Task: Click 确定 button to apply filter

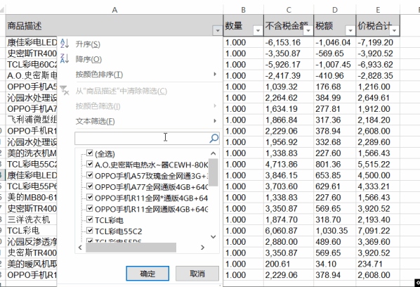Action: pos(147,274)
